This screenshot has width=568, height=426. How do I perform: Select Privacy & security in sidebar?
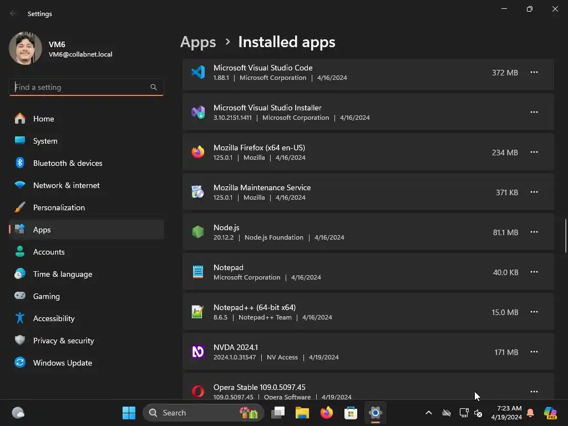click(63, 341)
